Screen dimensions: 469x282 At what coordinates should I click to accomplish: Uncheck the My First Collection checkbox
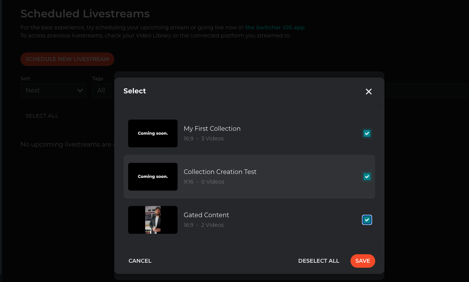[x=367, y=133]
